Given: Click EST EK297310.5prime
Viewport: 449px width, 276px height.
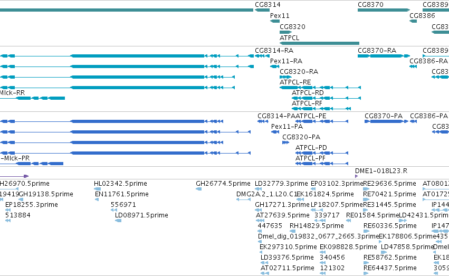Looking at the screenshot, I should (x=288, y=248).
